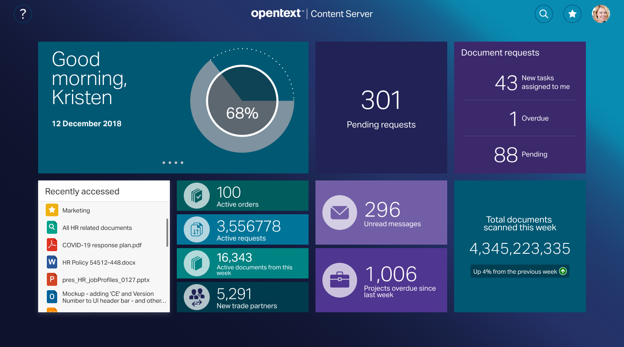
Task: Open the search from the top bar
Action: pos(544,14)
